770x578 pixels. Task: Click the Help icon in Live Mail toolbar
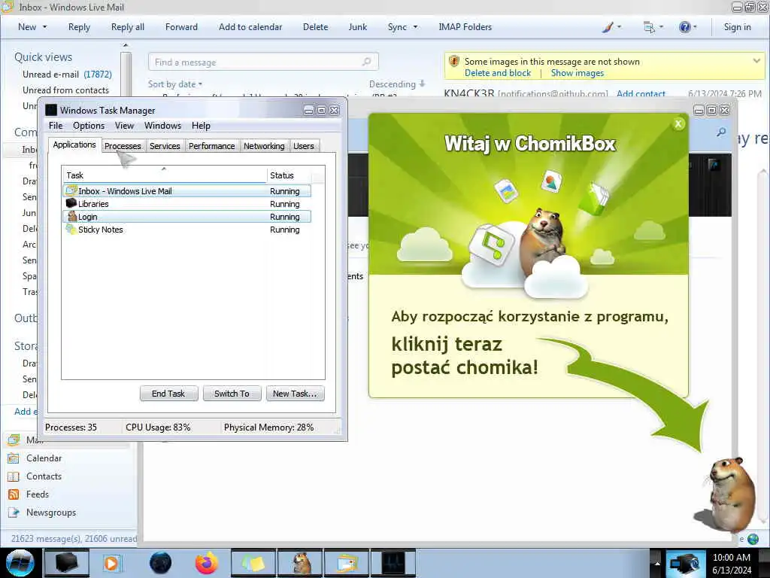tap(684, 27)
